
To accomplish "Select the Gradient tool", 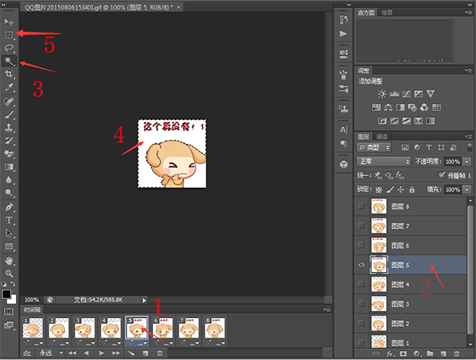I will (9, 167).
